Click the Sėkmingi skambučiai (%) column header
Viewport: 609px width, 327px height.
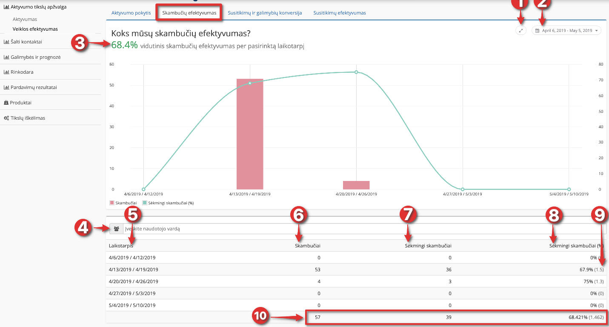point(576,246)
